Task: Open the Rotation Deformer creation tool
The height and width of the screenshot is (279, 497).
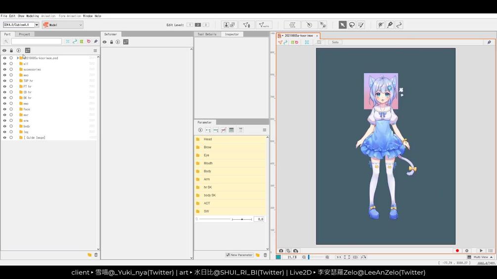Action: coord(323,25)
